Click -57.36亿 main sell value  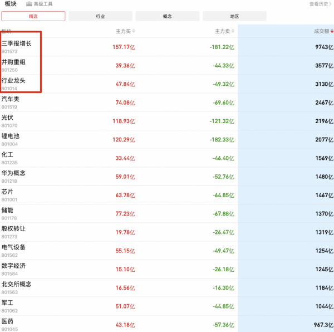[x=223, y=325]
